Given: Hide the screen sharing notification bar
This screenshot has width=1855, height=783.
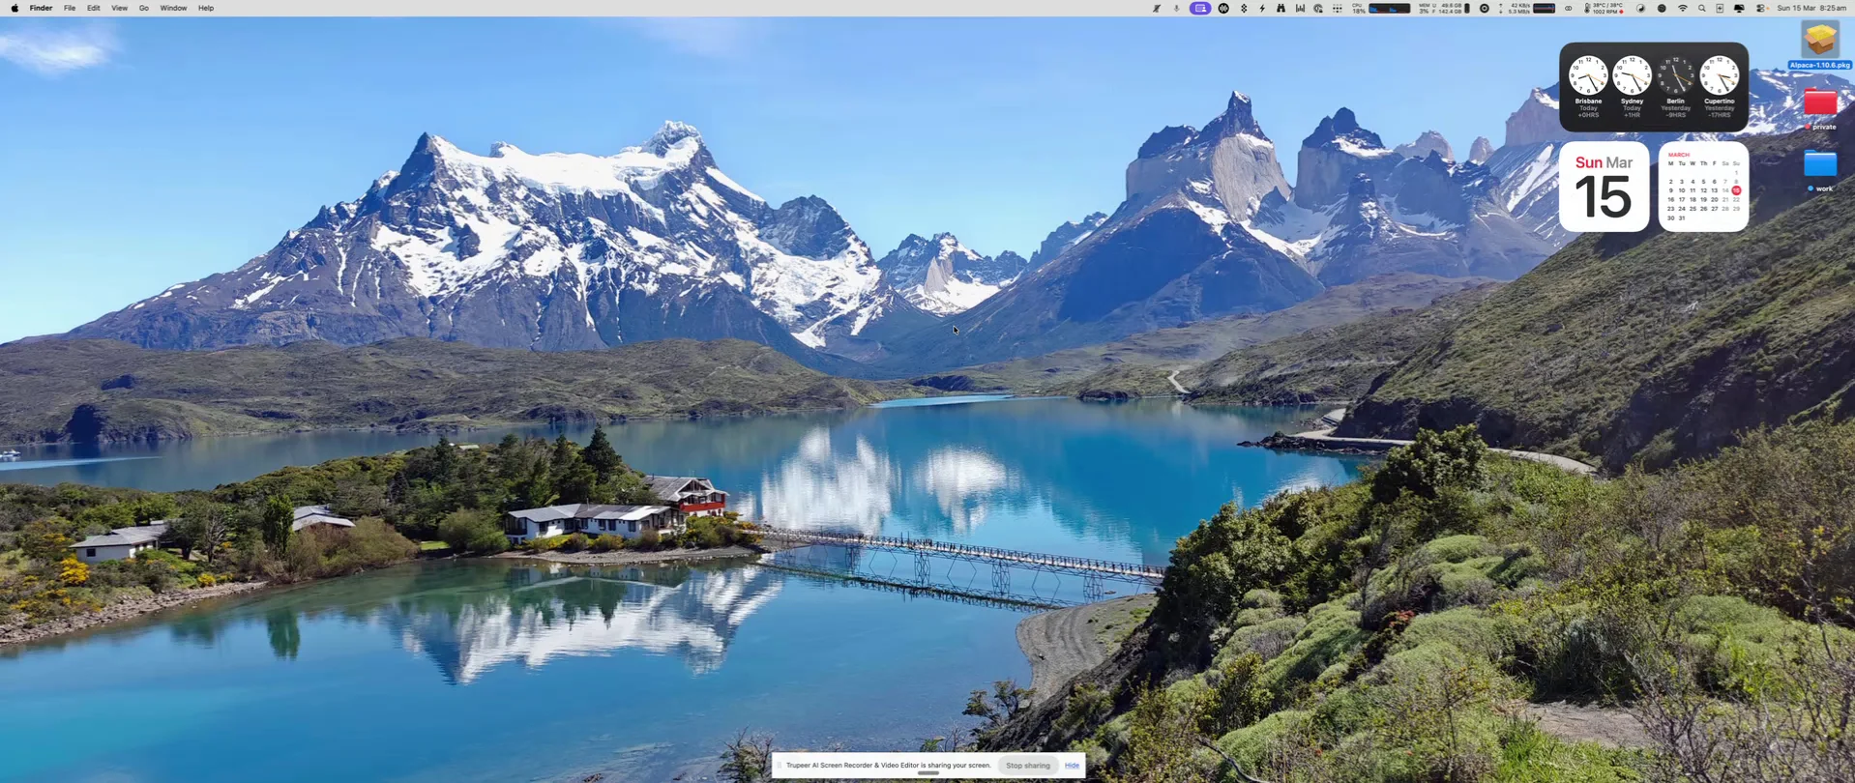Looking at the screenshot, I should point(1072,766).
